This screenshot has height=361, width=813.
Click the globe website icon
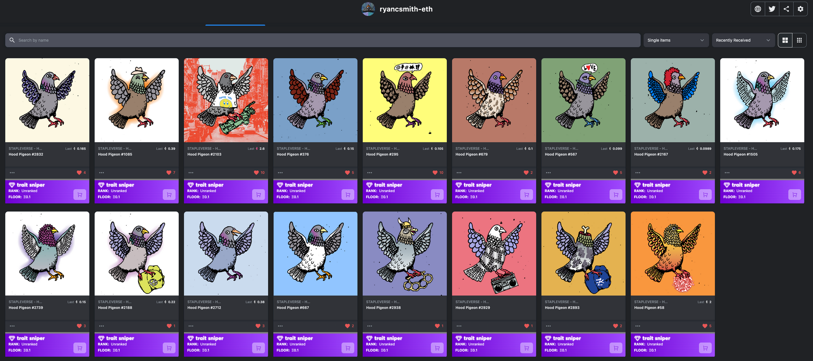(x=758, y=9)
